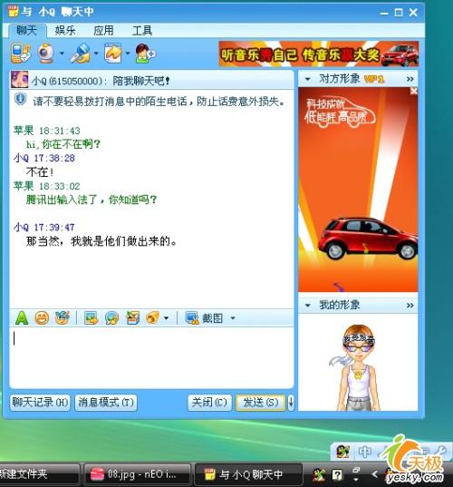This screenshot has height=487, width=453.
Task: Click the input method bar wrench icon
Action: (440, 451)
